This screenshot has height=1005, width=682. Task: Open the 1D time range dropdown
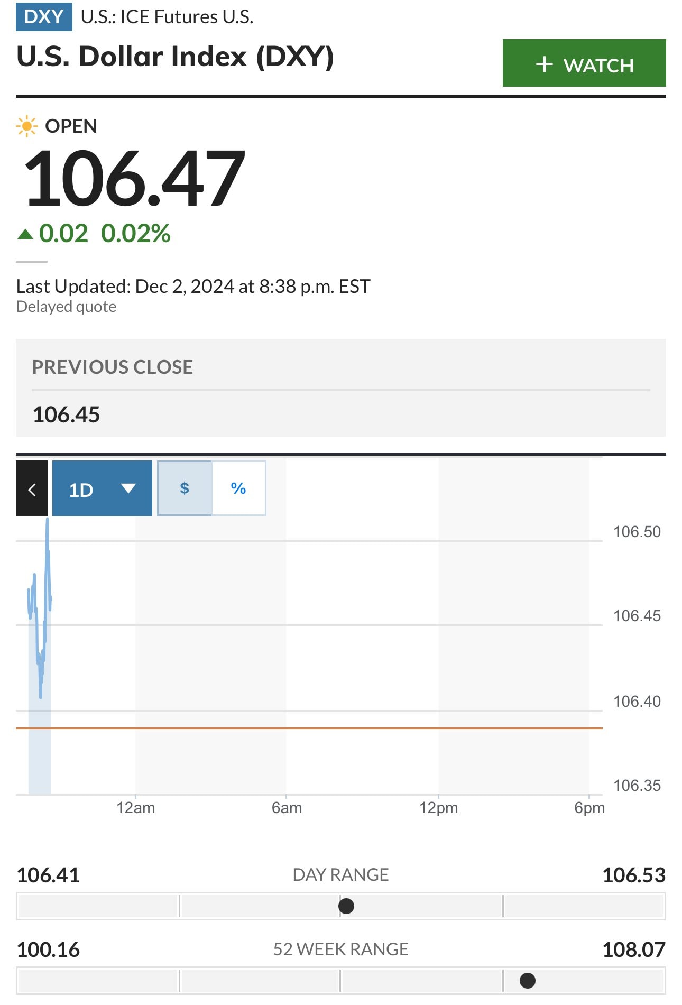tap(82, 490)
